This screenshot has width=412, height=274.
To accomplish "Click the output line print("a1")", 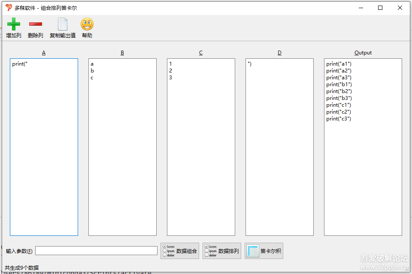I will 339,64.
